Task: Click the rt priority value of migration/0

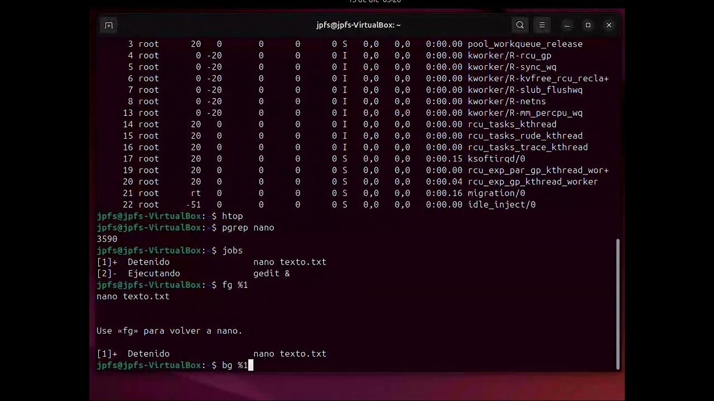Action: pyautogui.click(x=196, y=193)
